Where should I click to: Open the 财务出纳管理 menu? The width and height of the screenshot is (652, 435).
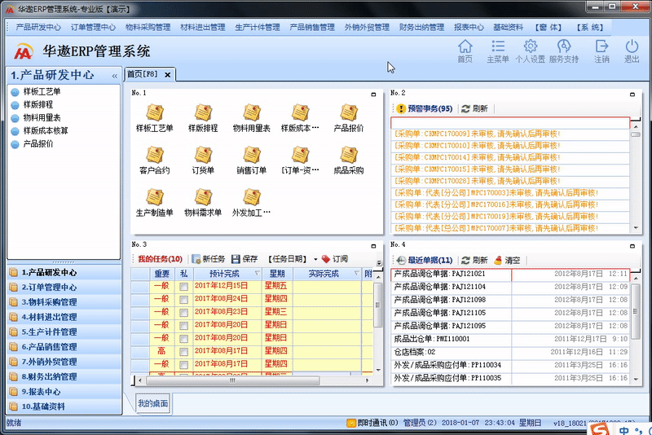click(421, 28)
